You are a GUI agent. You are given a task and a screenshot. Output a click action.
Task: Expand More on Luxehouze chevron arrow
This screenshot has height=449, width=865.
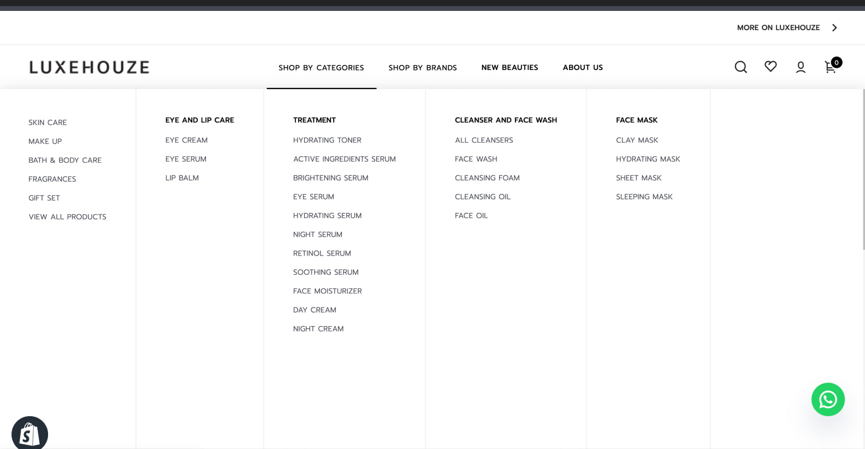[x=834, y=27]
